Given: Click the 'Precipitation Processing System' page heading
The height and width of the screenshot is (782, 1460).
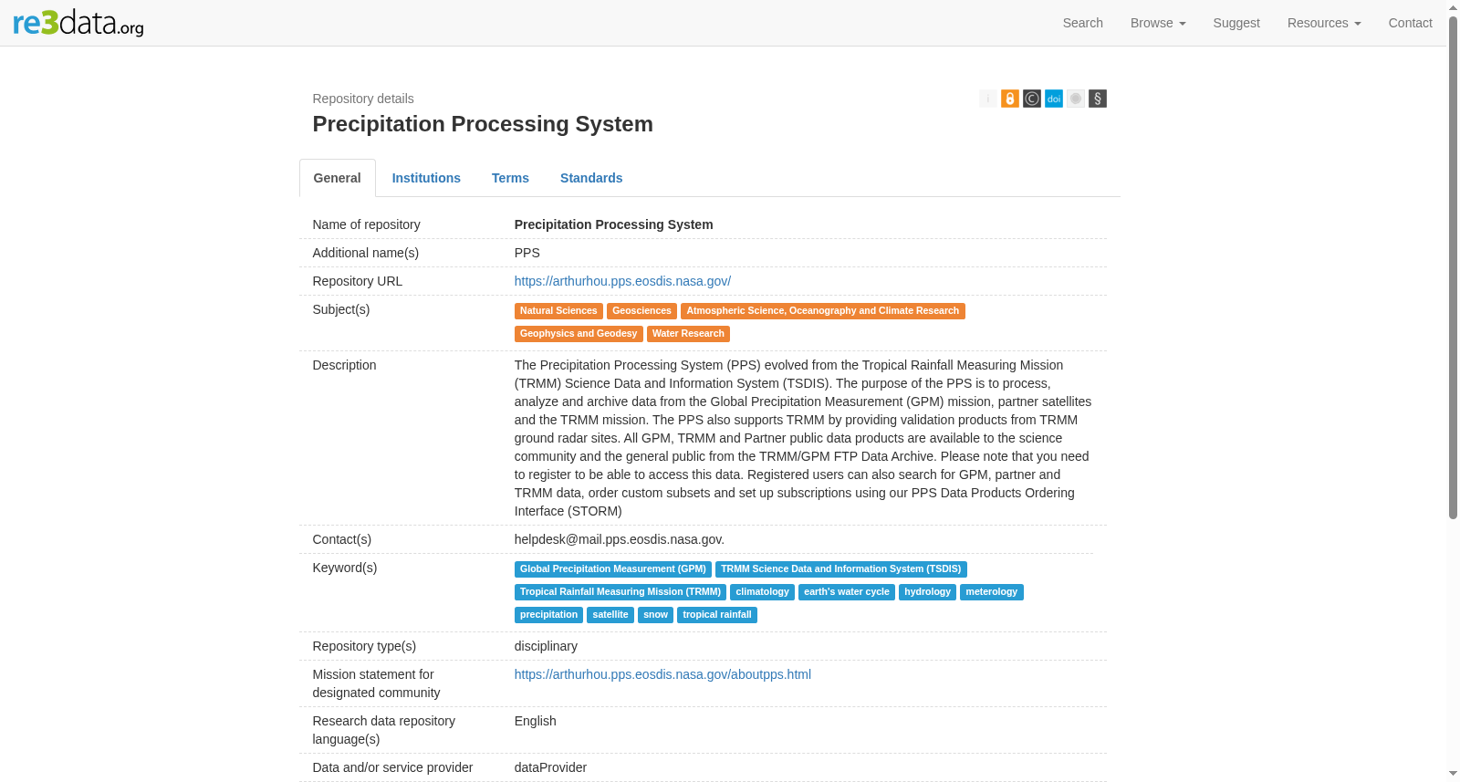Looking at the screenshot, I should (483, 124).
